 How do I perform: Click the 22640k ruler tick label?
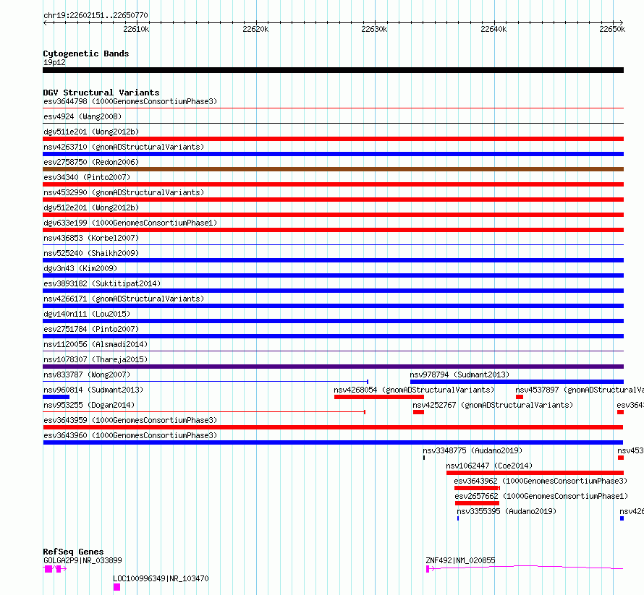(x=493, y=29)
